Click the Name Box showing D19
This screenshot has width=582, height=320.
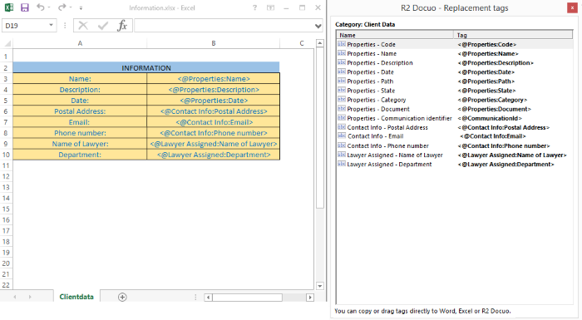point(24,26)
